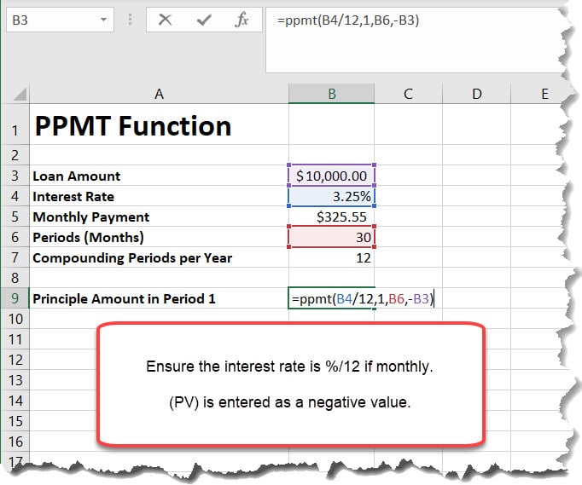
Task: Select the 3.25% interest rate cell
Action: (331, 196)
